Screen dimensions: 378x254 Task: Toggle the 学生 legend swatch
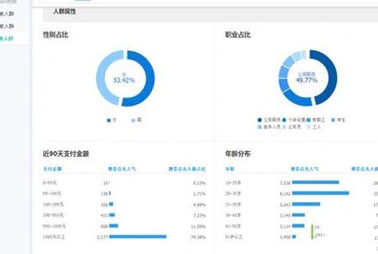333,120
